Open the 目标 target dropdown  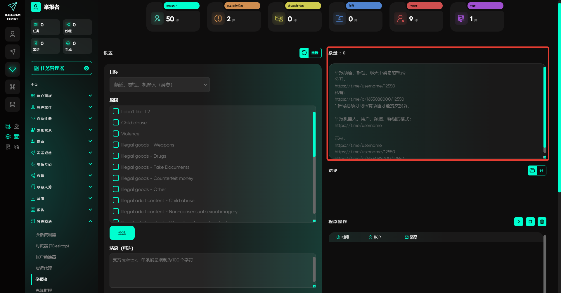[160, 85]
